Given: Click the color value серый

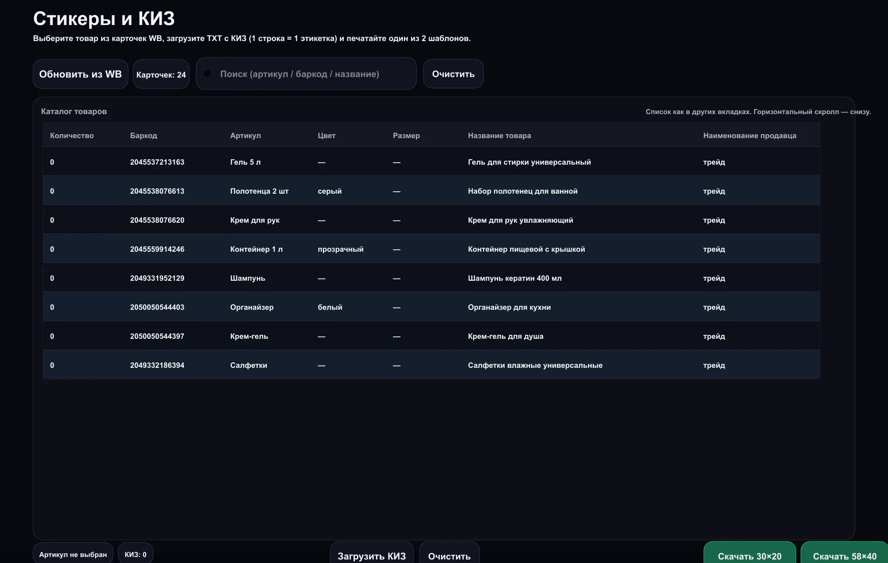Looking at the screenshot, I should click(x=330, y=191).
